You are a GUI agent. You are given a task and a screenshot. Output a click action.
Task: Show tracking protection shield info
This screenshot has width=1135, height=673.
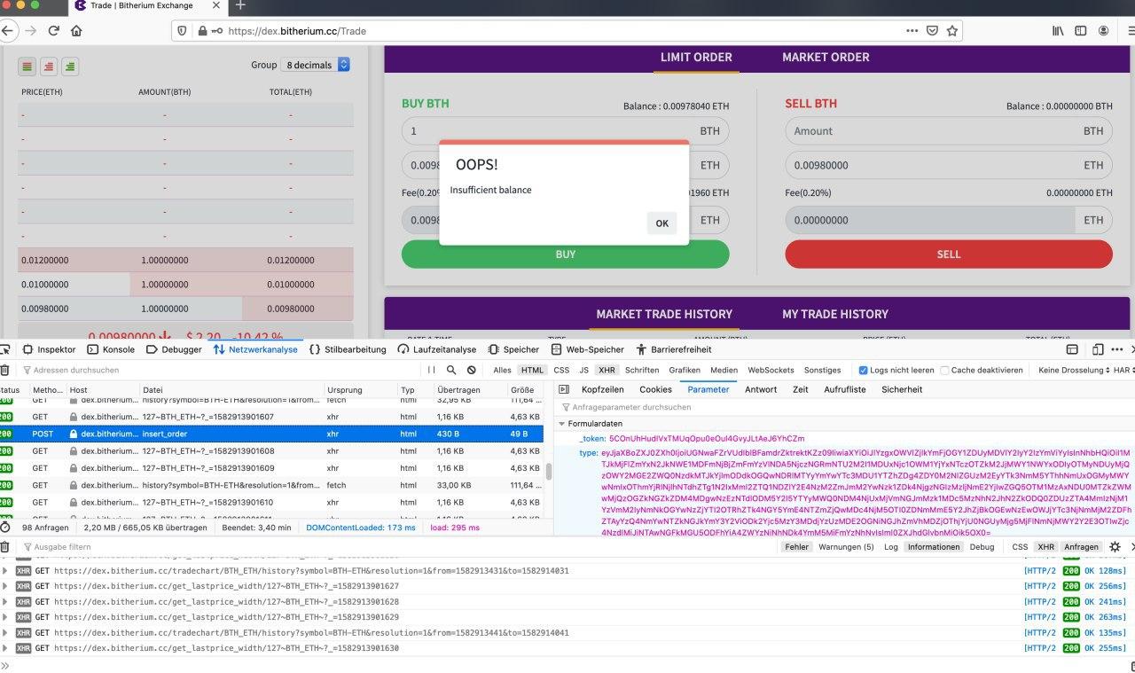click(x=183, y=30)
